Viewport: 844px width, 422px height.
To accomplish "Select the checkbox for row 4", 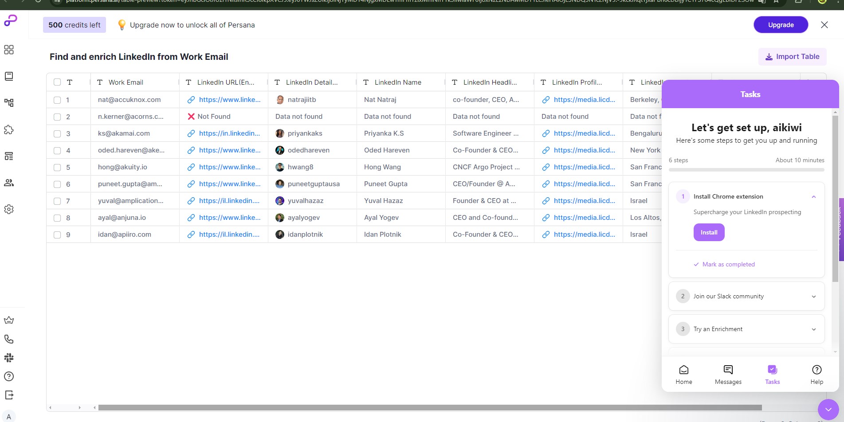I will click(x=57, y=151).
